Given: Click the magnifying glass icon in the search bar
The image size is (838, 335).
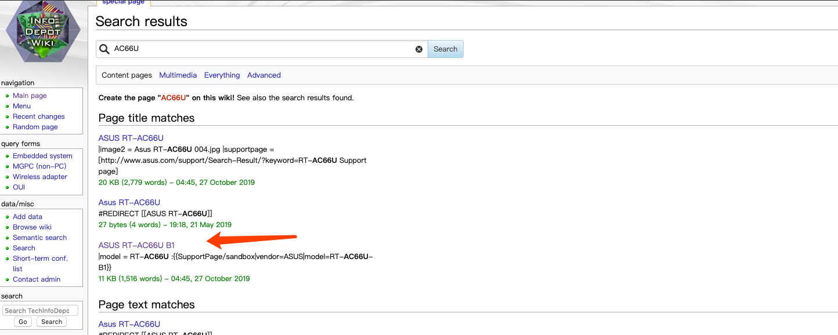Looking at the screenshot, I should (x=104, y=49).
